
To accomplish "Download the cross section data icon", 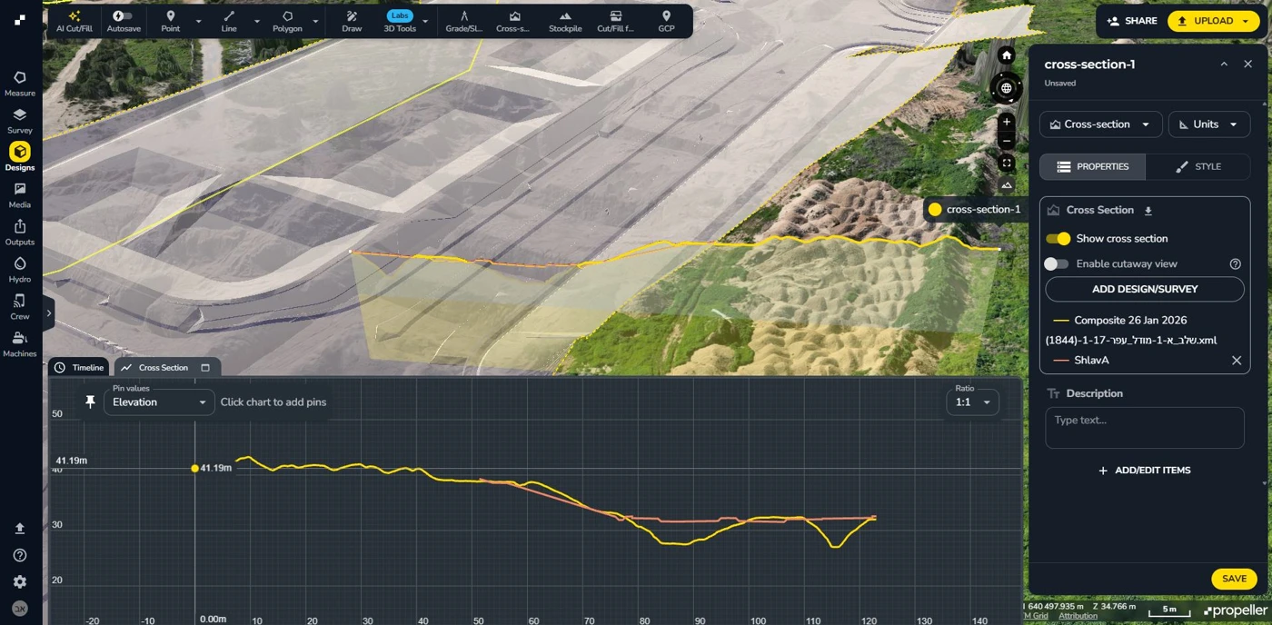I will click(1148, 211).
